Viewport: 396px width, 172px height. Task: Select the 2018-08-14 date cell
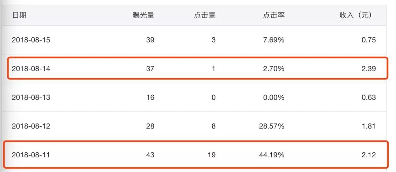click(x=31, y=68)
